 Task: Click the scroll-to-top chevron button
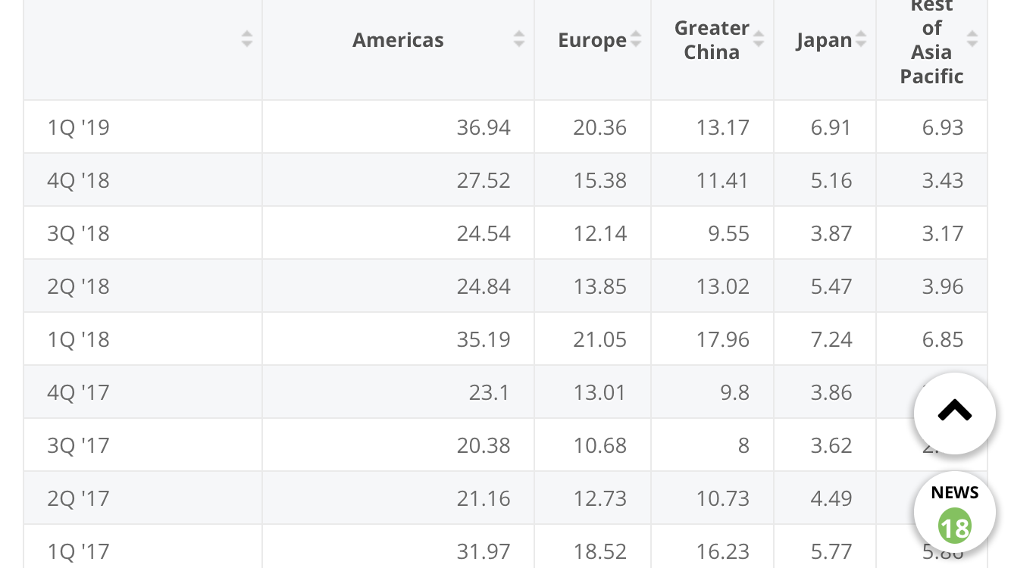click(954, 413)
